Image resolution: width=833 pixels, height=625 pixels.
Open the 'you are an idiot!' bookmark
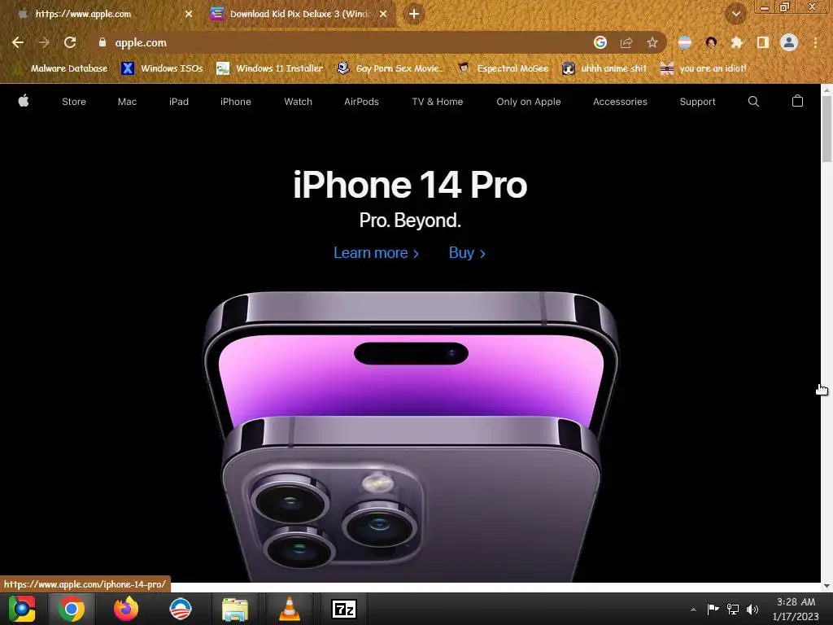[704, 68]
